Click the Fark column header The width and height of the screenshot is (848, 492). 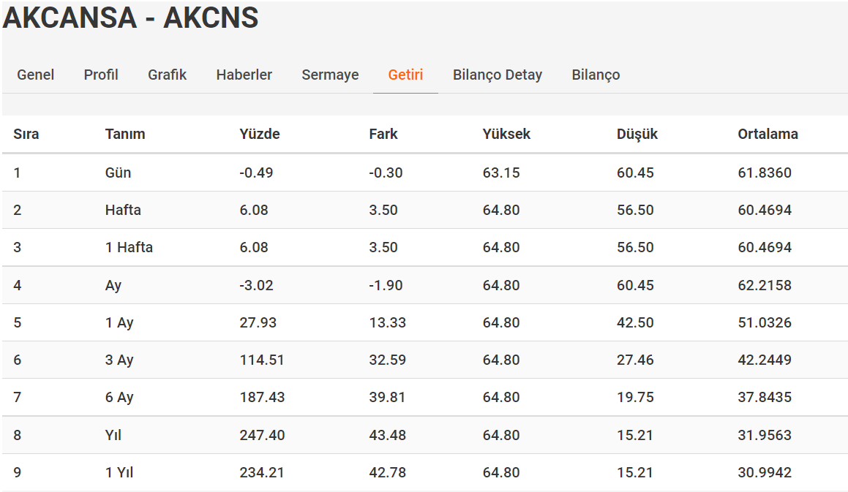[383, 134]
